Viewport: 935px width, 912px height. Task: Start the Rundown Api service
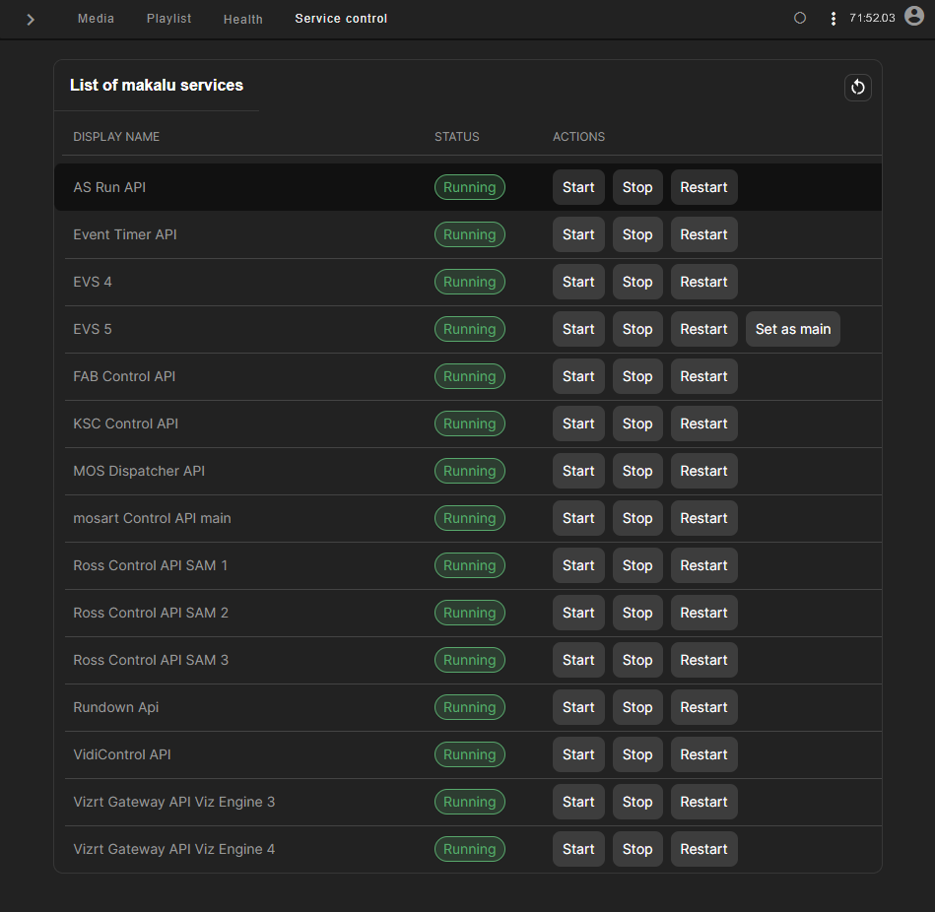[x=578, y=707]
